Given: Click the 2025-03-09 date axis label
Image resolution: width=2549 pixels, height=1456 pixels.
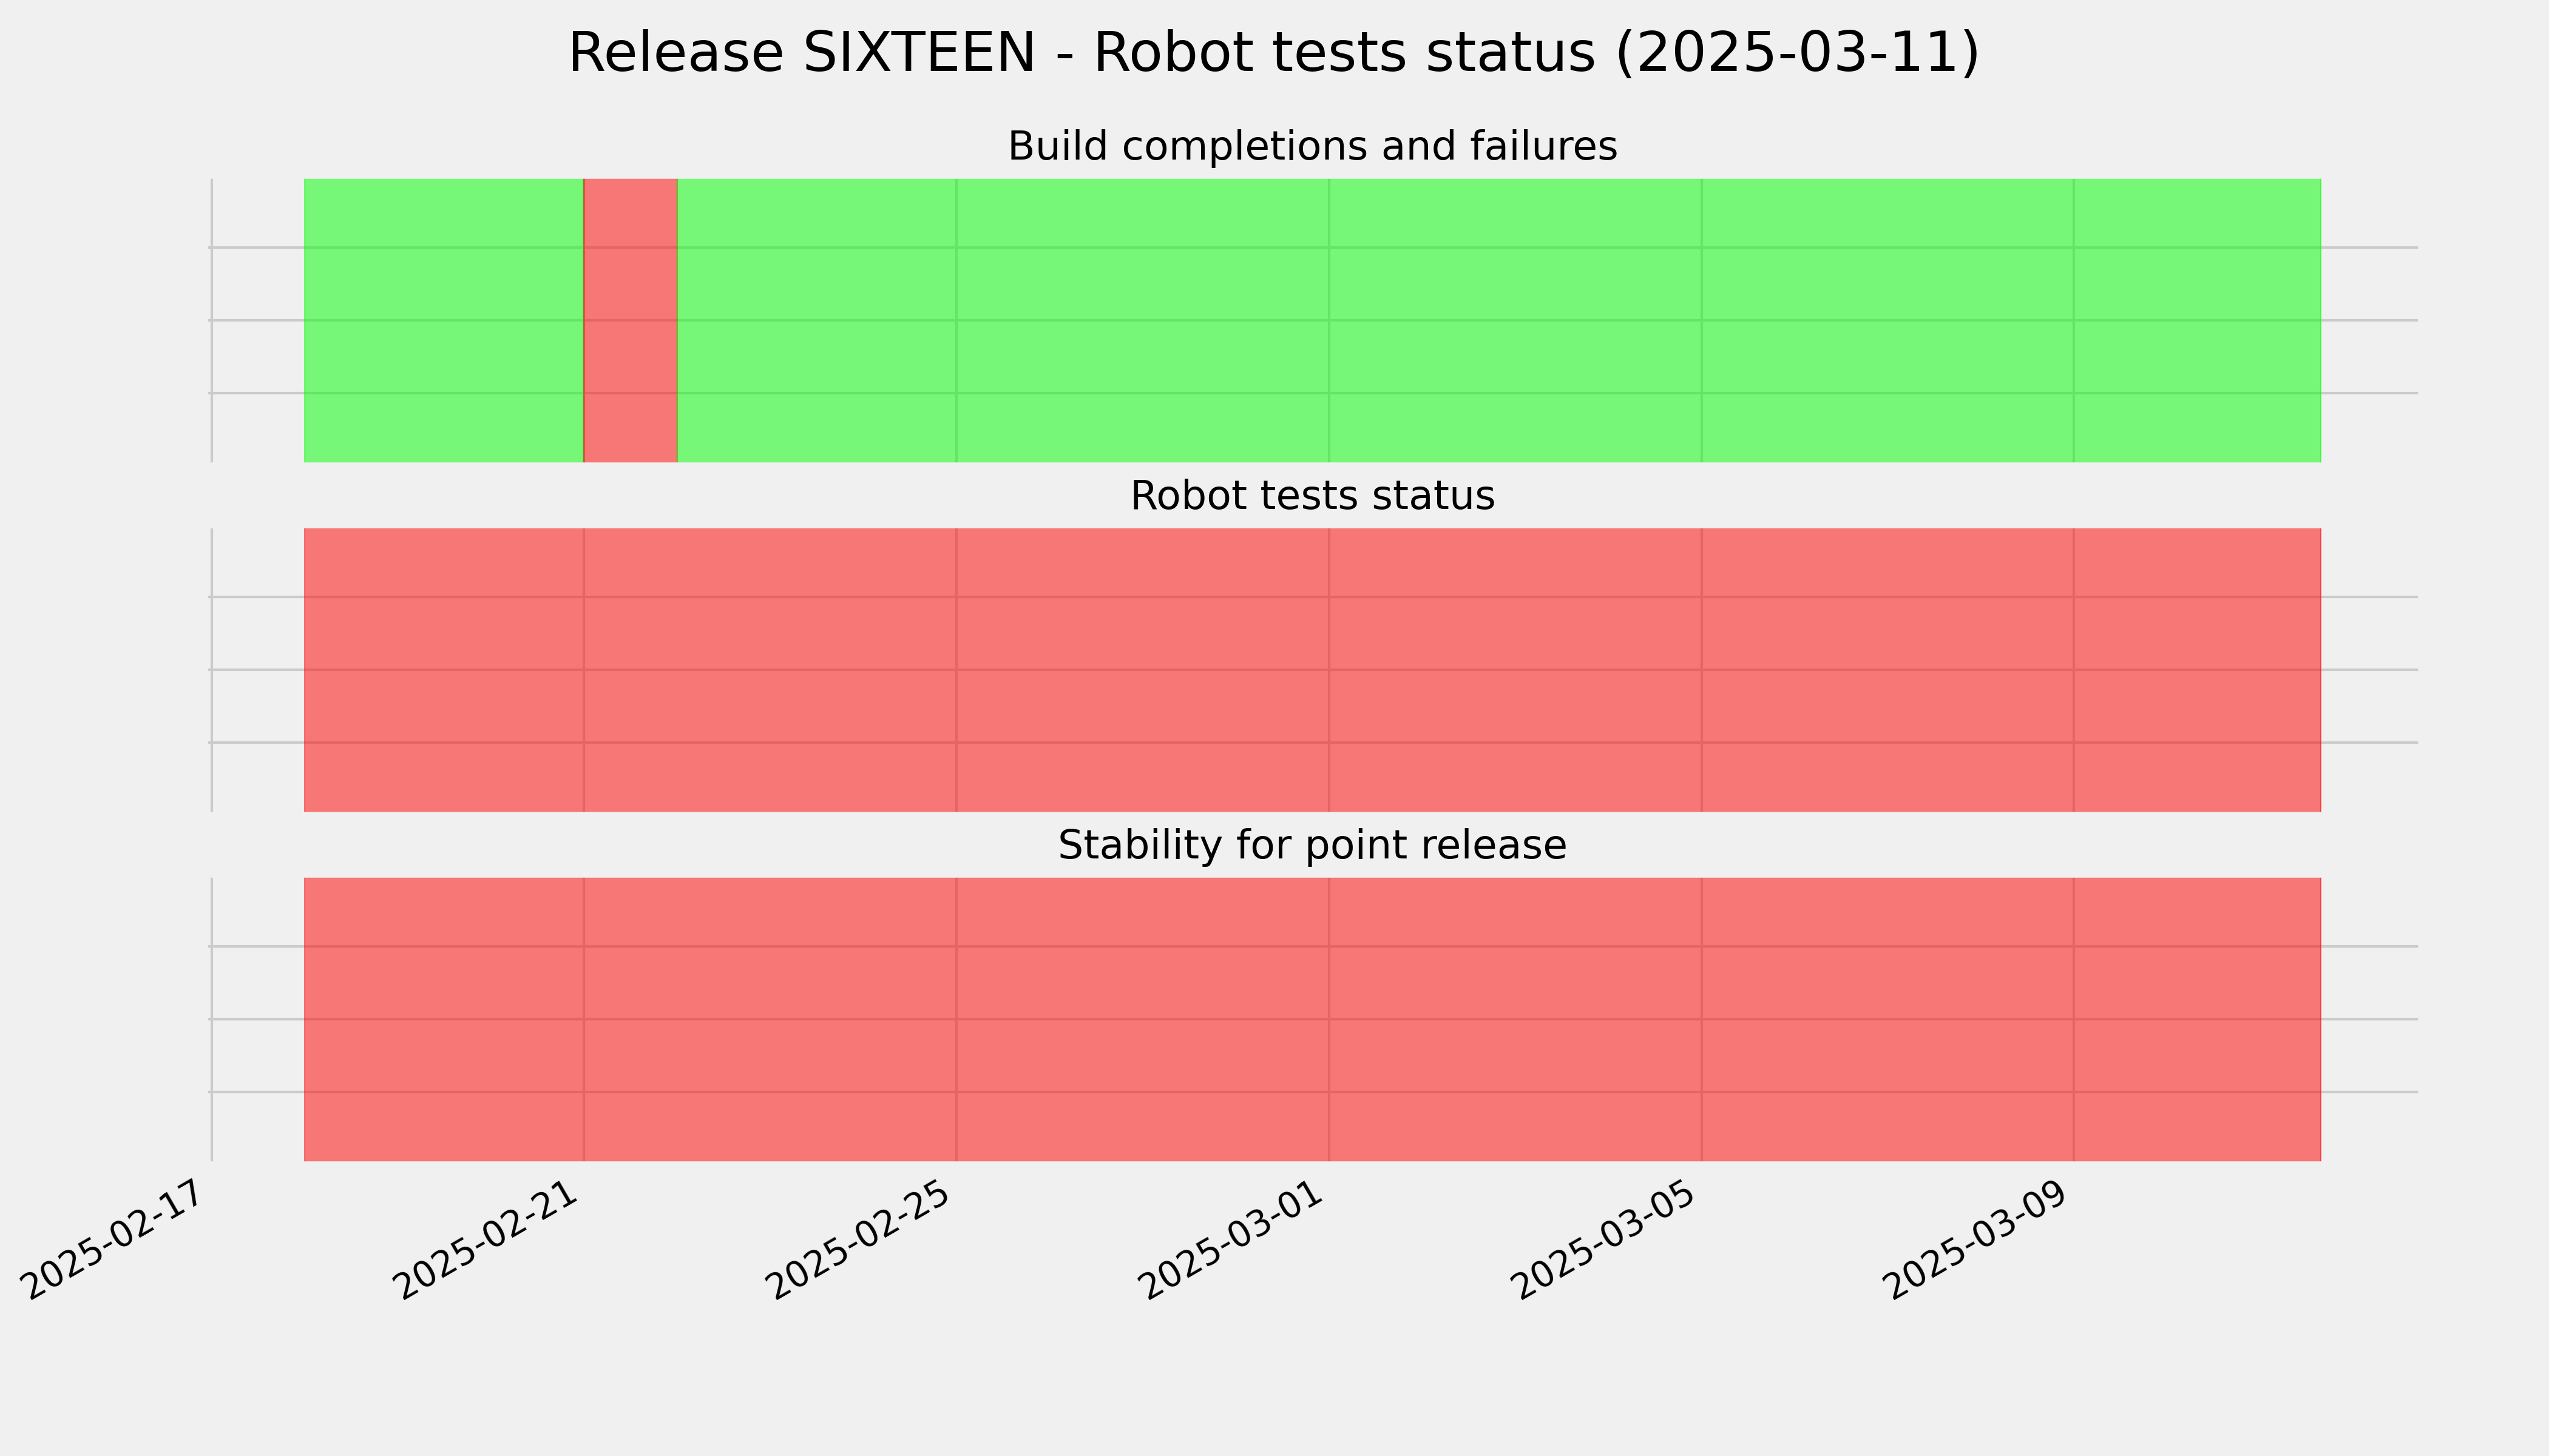Looking at the screenshot, I should coord(1981,1239).
